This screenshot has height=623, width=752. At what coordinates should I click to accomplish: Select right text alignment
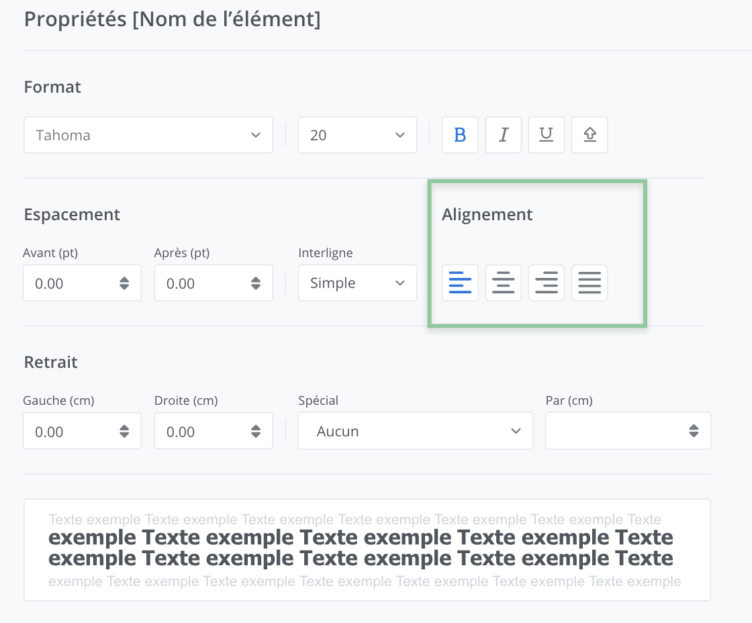(546, 283)
